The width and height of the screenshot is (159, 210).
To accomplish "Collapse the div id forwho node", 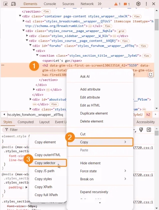I will 30,45.
